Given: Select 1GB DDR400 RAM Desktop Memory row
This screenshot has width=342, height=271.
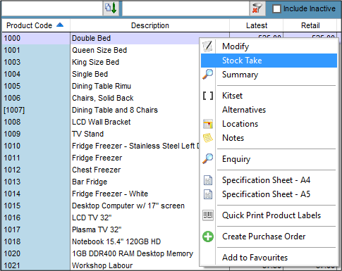Looking at the screenshot, I should [100, 253].
